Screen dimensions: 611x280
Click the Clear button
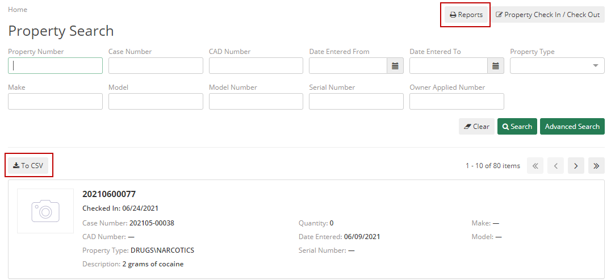(x=476, y=126)
